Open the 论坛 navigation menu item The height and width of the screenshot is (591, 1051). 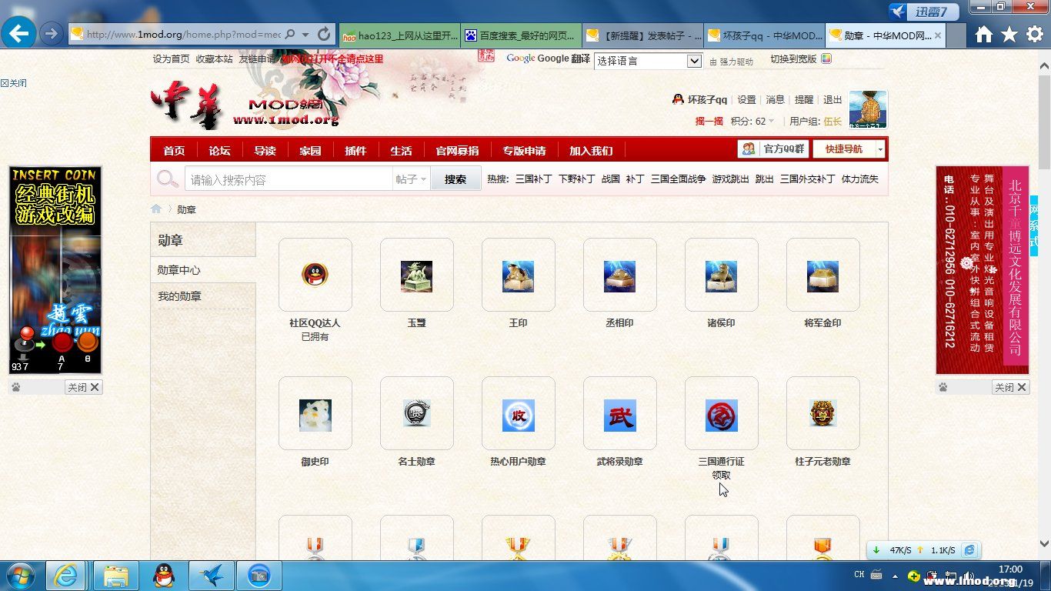(219, 151)
